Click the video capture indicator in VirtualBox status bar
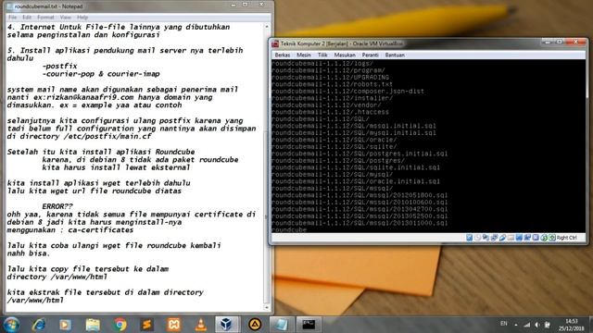 (x=527, y=238)
